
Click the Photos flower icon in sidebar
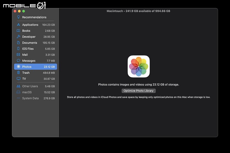(18, 66)
